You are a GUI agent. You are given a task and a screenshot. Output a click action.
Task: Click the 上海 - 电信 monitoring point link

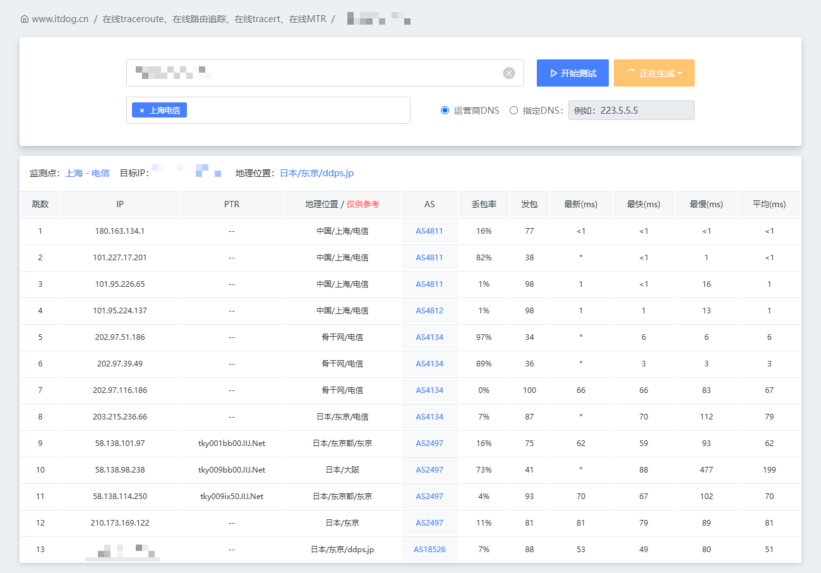(x=87, y=173)
